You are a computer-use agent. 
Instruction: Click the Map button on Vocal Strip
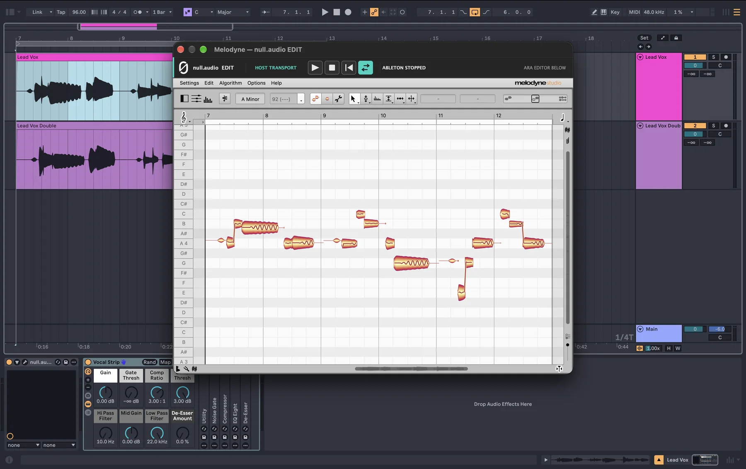[x=165, y=362]
